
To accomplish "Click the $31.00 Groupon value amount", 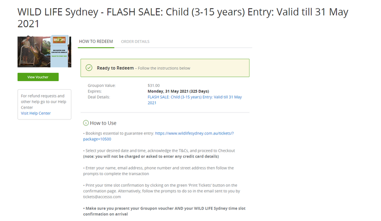I will tap(154, 85).
